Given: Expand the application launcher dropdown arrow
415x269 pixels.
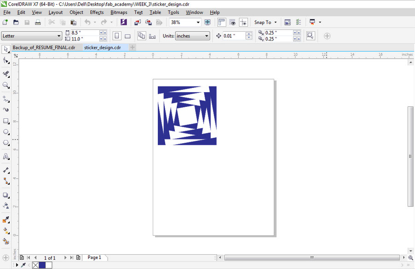Looking at the screenshot, I should click(x=320, y=22).
